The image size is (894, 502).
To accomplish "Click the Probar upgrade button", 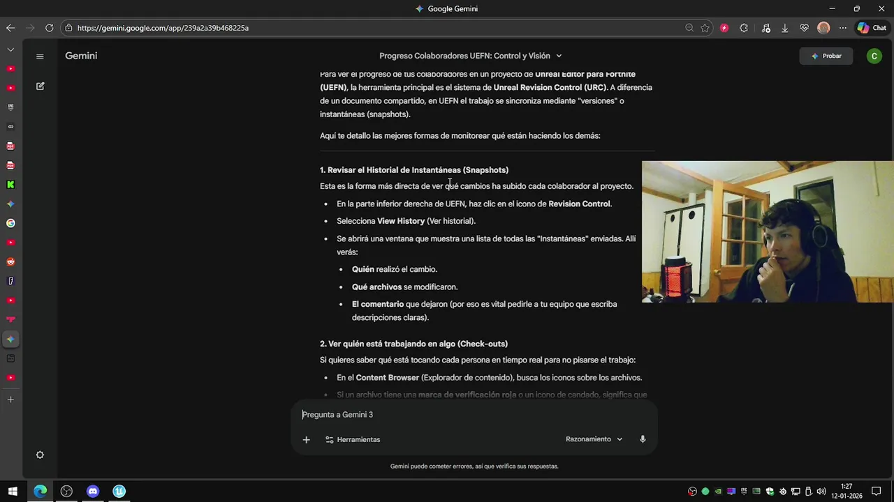I will (826, 56).
